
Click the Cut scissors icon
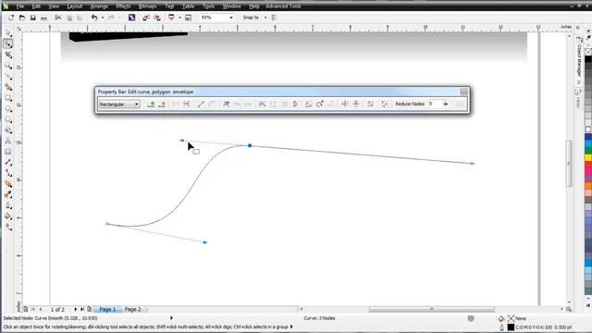pos(57,18)
